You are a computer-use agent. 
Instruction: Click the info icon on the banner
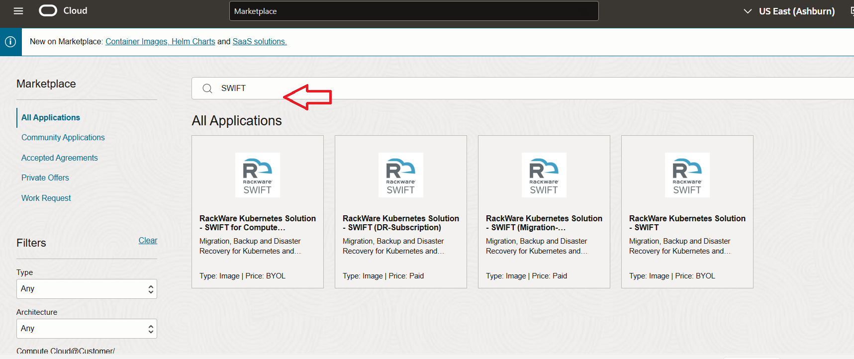[10, 42]
